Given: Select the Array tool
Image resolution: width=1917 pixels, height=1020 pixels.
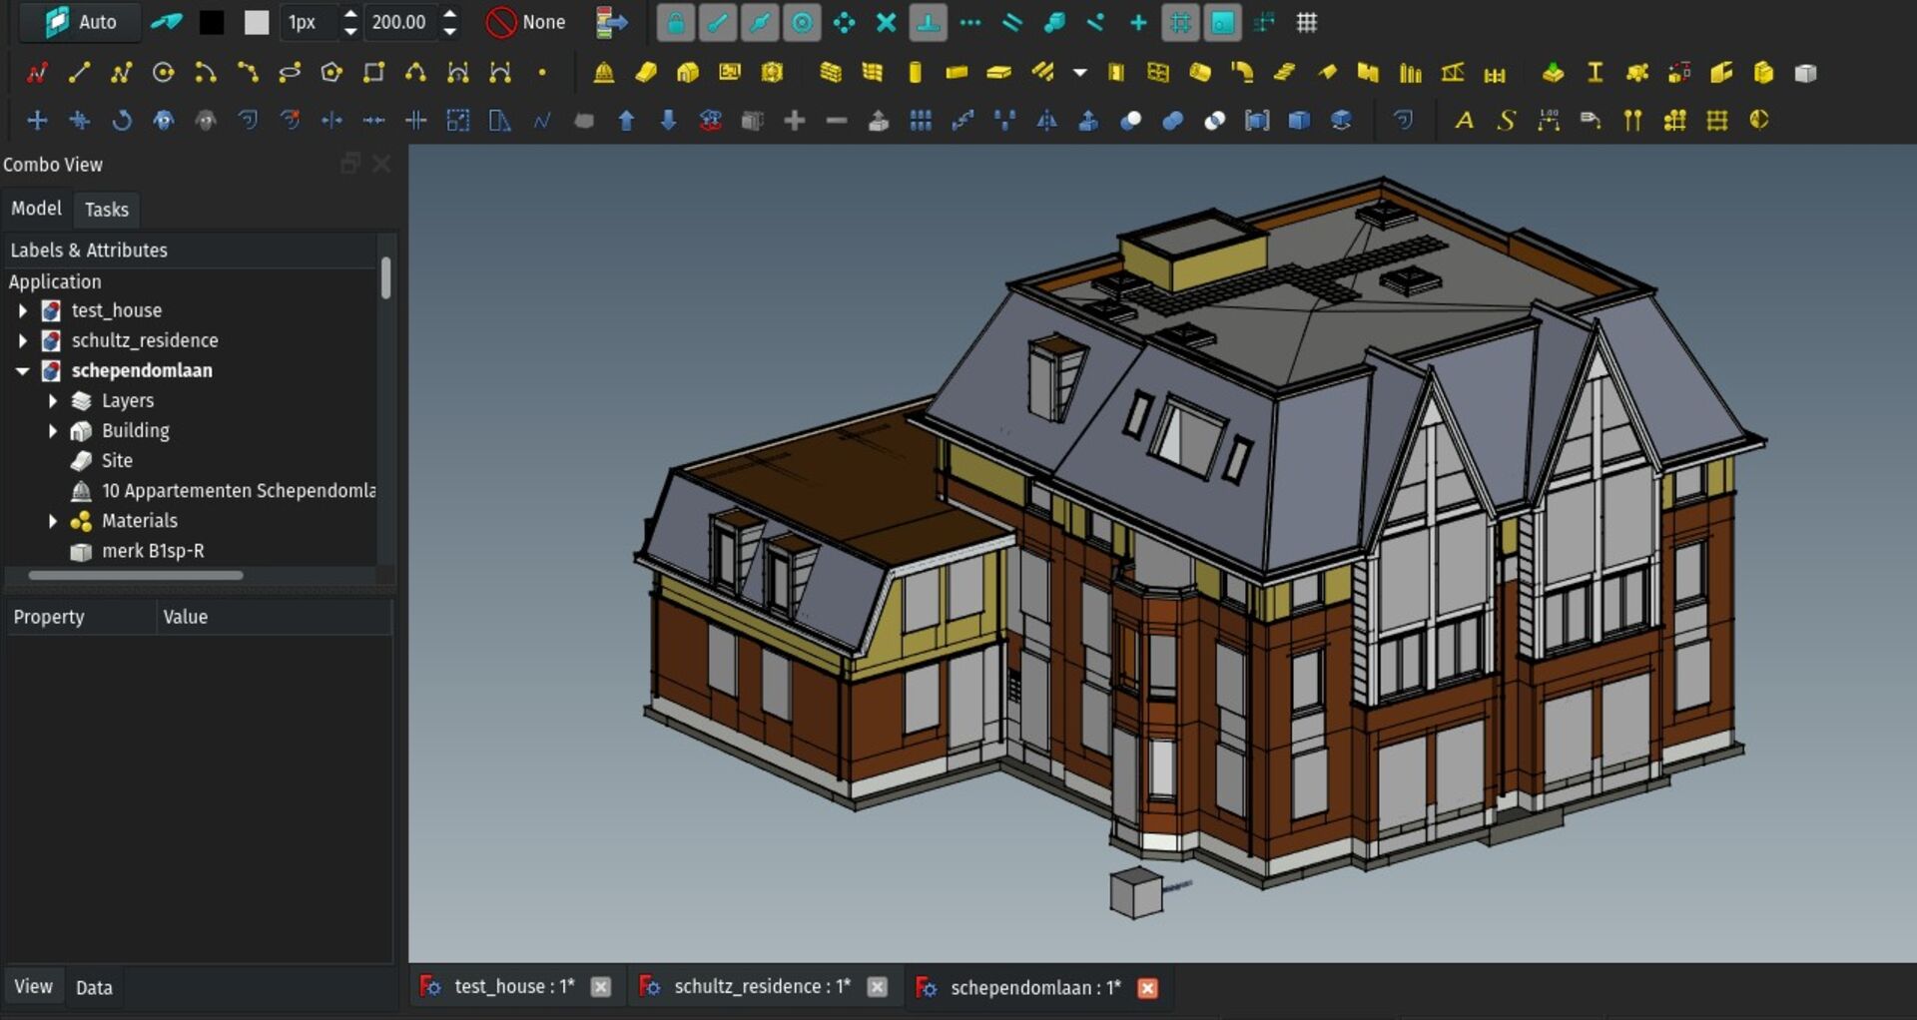Looking at the screenshot, I should tap(921, 121).
